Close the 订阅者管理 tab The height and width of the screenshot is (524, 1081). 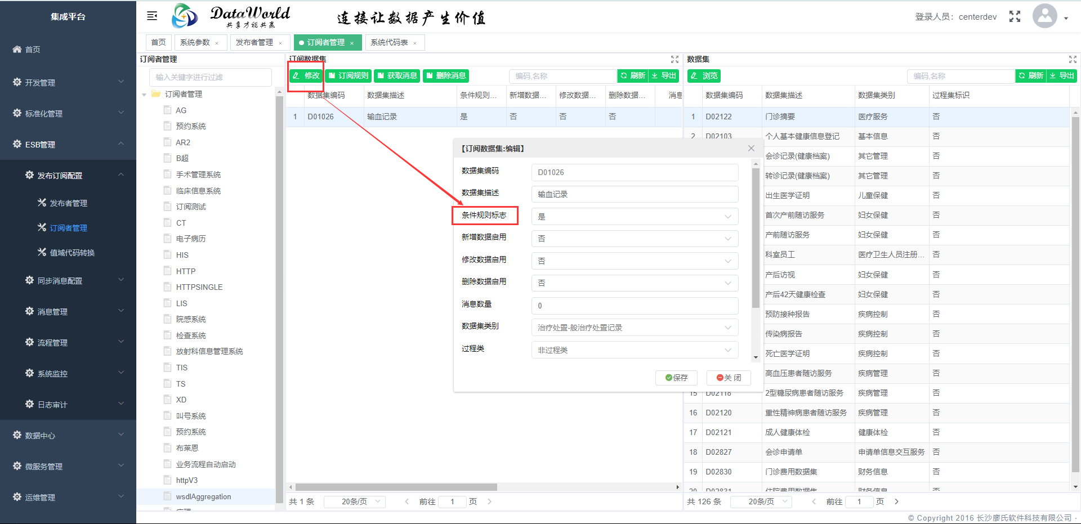(352, 43)
